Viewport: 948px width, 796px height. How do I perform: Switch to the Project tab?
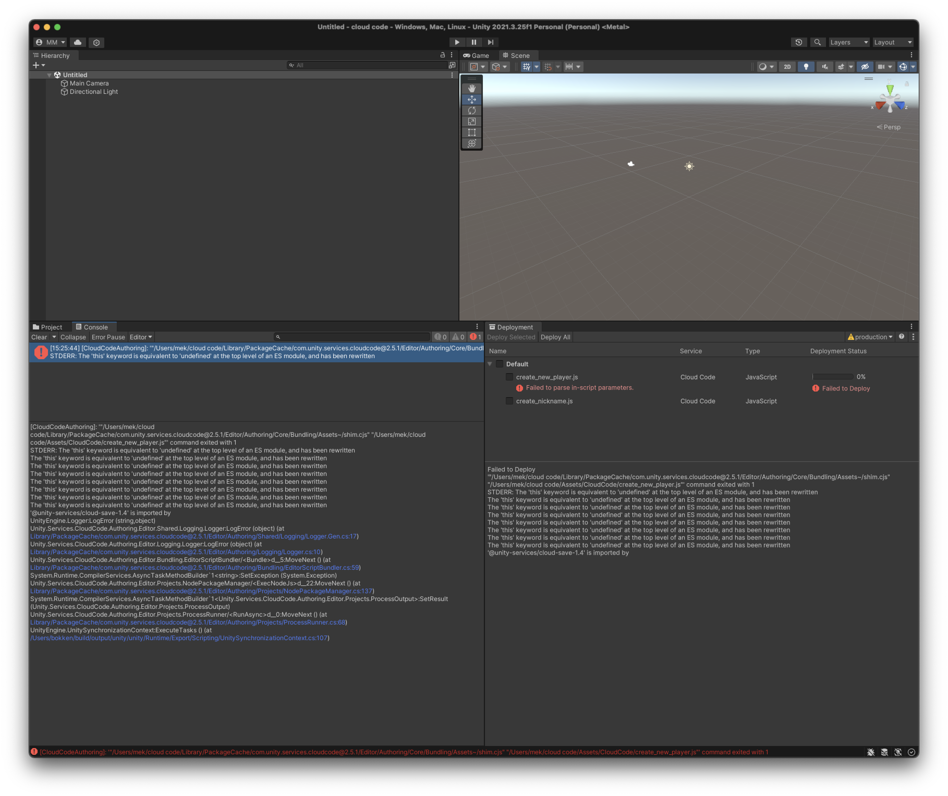48,327
